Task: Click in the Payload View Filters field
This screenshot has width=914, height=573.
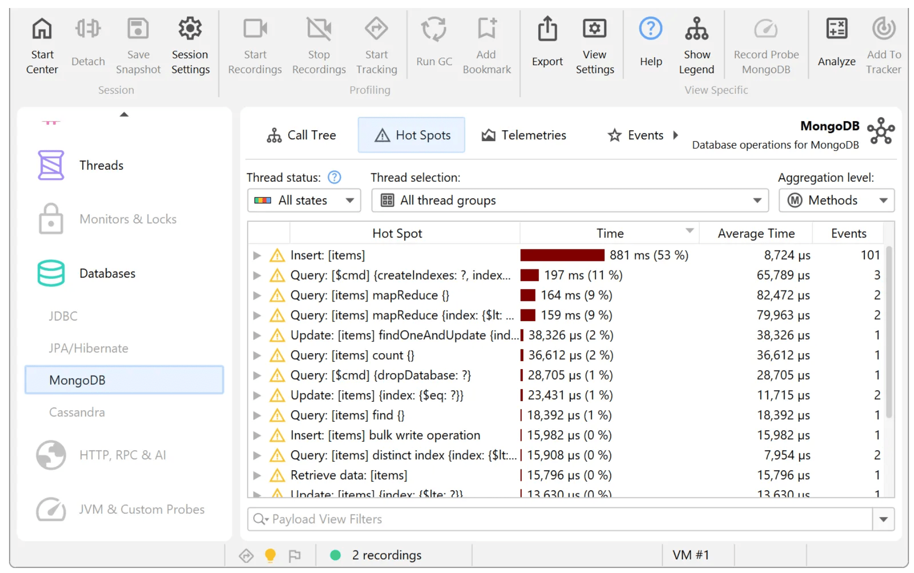Action: coord(560,519)
